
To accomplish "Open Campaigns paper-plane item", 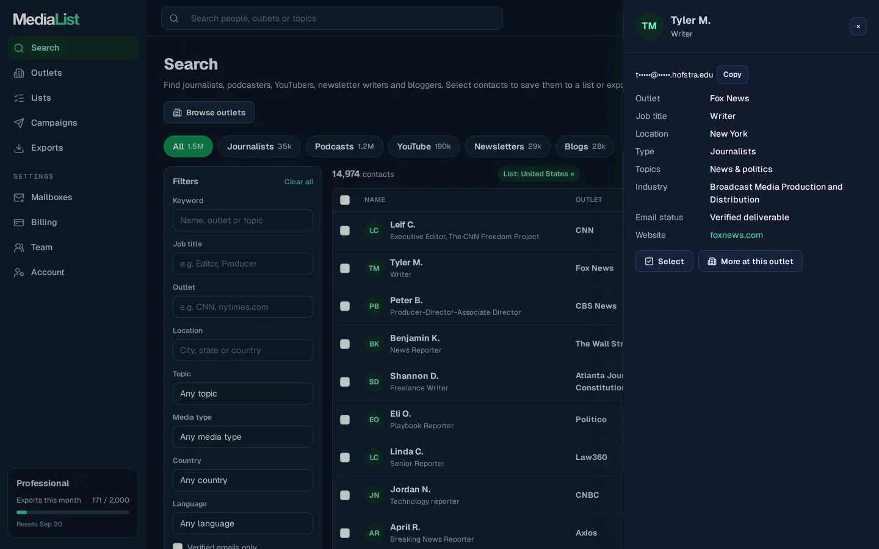I will coord(73,123).
